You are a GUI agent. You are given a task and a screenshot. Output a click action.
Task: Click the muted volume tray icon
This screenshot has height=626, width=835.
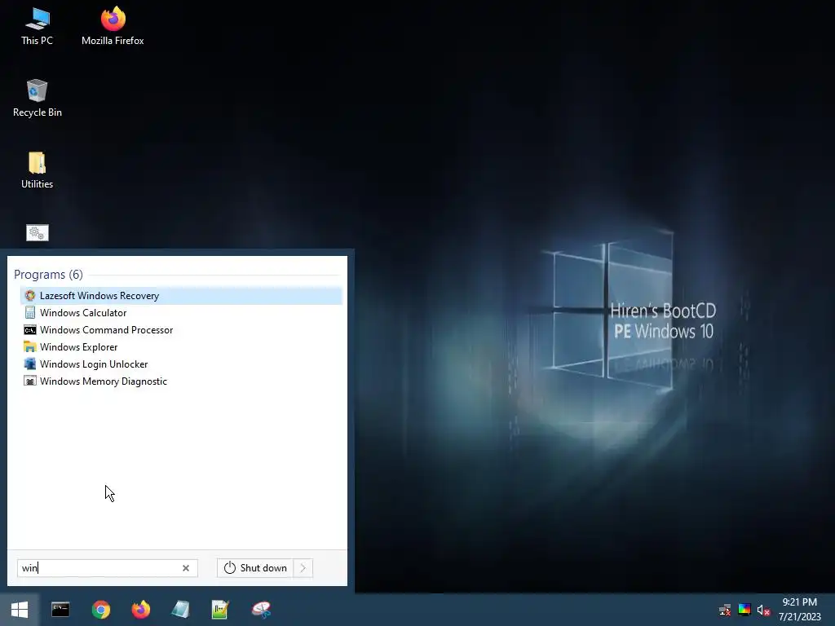763,610
